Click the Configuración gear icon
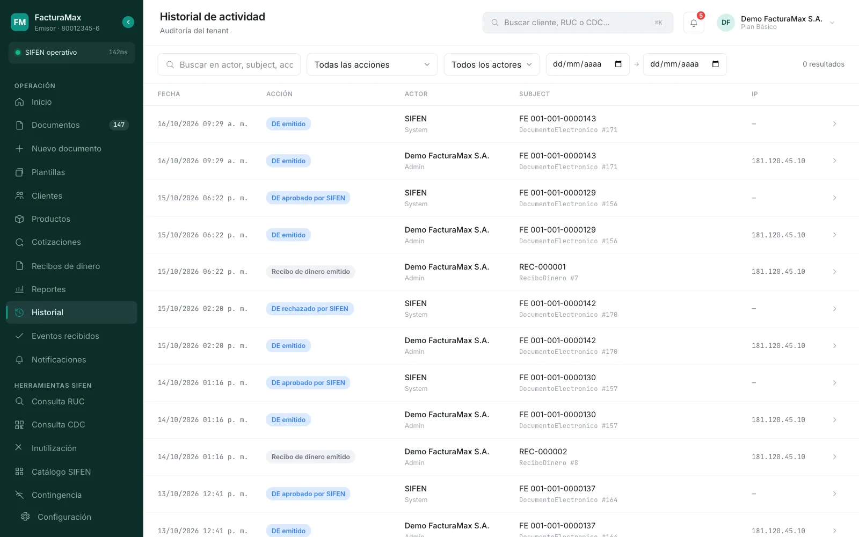Image resolution: width=859 pixels, height=537 pixels. [x=25, y=517]
